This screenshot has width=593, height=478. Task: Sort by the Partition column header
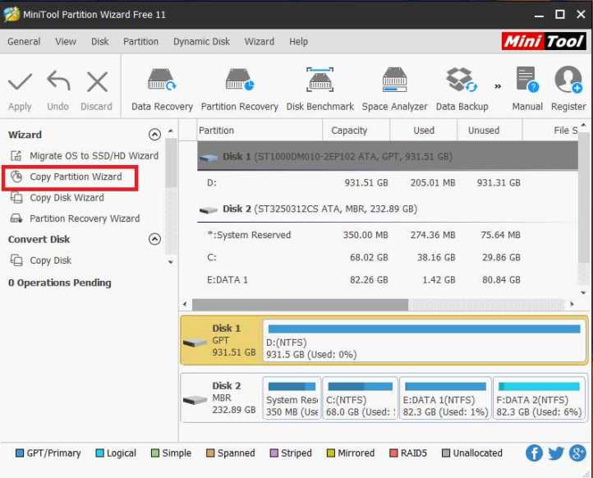(x=260, y=131)
